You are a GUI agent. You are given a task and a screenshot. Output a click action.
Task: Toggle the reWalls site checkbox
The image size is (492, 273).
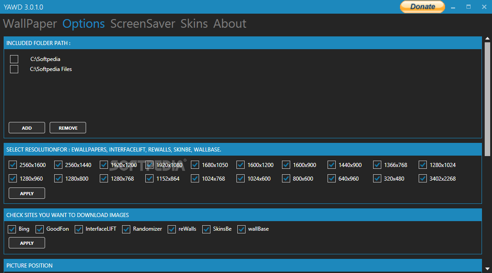[x=172, y=229]
